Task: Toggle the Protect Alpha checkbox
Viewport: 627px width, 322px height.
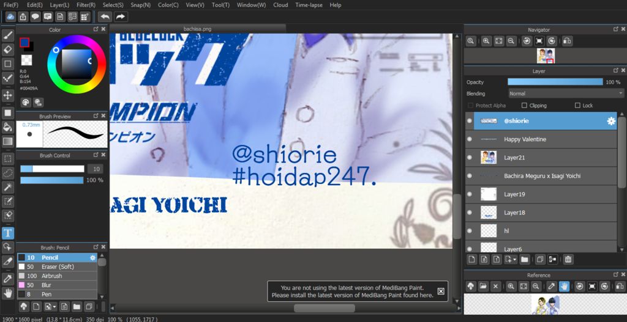Action: coord(470,106)
